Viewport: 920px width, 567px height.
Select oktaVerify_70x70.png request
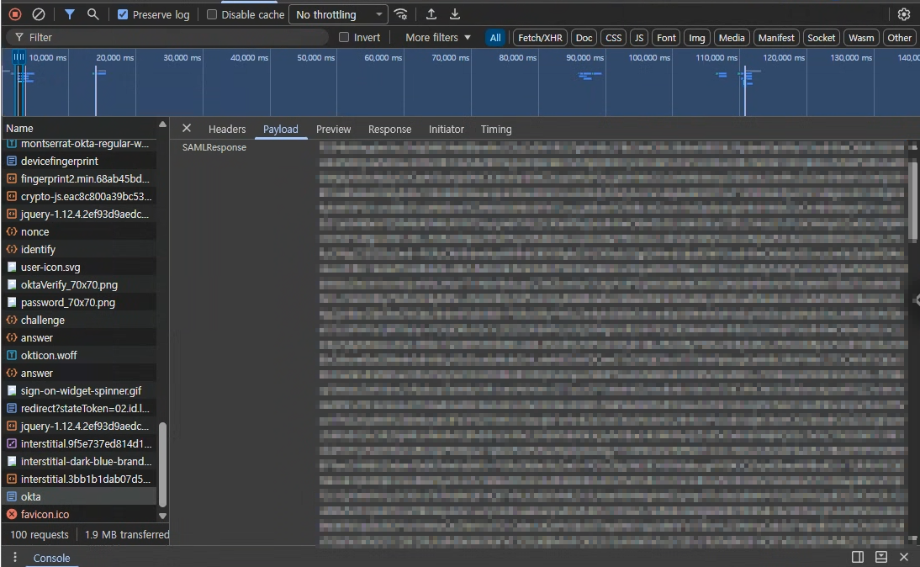point(79,284)
